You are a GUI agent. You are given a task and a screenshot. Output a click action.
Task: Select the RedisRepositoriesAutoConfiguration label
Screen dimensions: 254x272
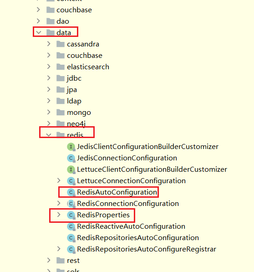coord(138,238)
